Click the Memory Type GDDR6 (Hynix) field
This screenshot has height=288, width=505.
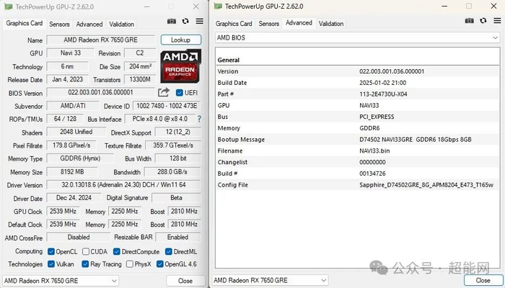point(80,158)
